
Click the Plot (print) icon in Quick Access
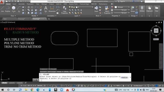(18, 1)
